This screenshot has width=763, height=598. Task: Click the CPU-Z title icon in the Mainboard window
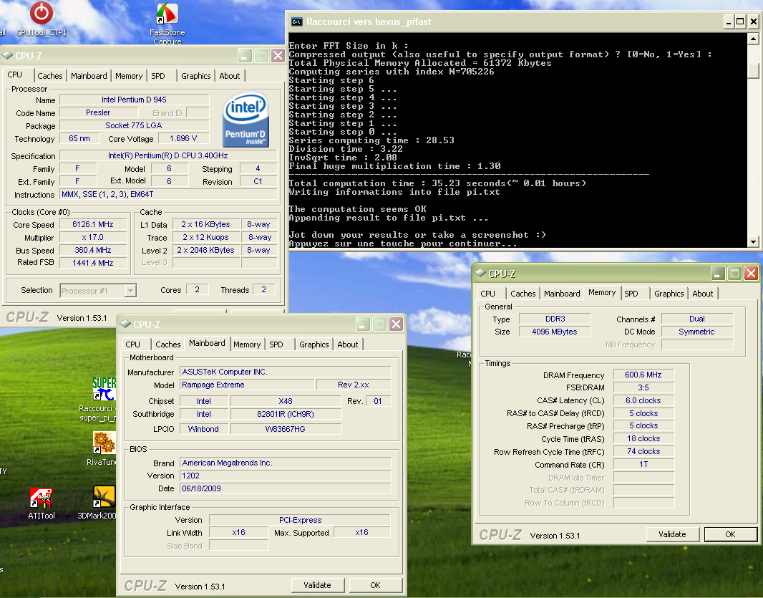click(125, 324)
